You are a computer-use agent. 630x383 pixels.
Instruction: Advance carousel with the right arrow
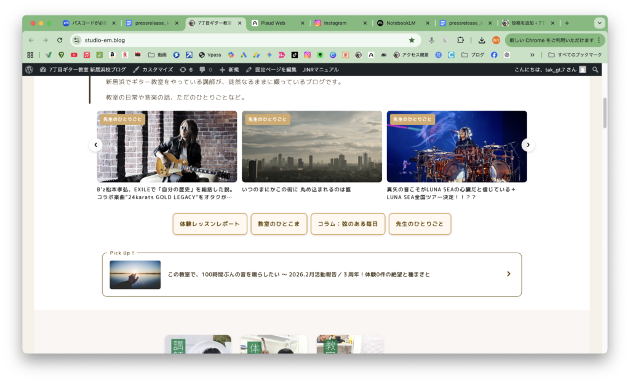528,145
